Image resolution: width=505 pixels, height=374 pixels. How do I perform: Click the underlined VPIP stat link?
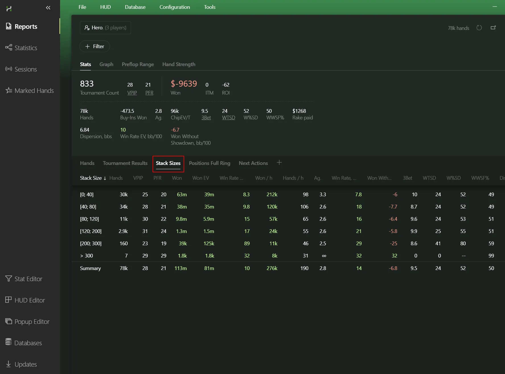tap(132, 93)
